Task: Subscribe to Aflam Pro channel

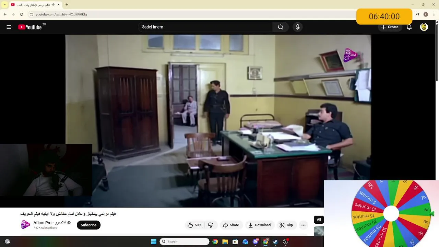Action: (88, 225)
